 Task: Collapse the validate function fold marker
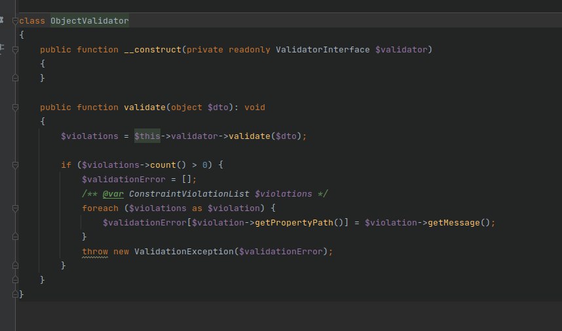(x=15, y=107)
